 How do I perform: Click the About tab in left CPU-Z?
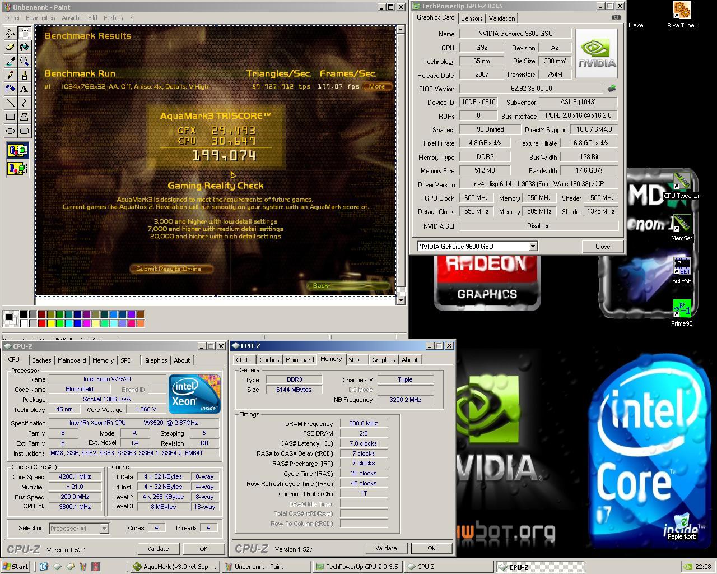coord(181,360)
